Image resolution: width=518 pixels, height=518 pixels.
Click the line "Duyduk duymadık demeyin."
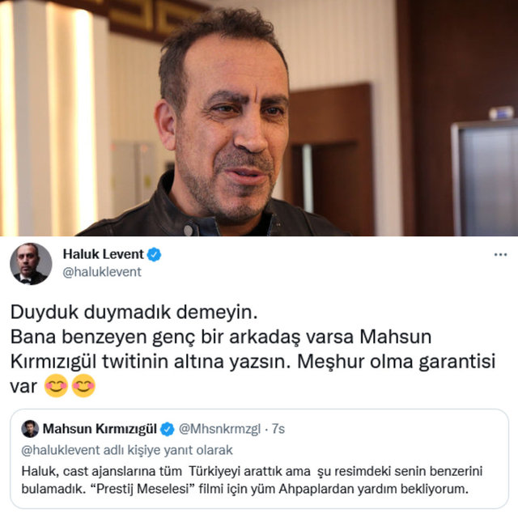(134, 312)
